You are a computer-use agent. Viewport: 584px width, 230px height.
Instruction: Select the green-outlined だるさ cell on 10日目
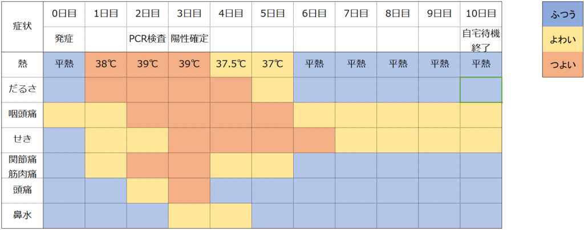click(x=481, y=89)
